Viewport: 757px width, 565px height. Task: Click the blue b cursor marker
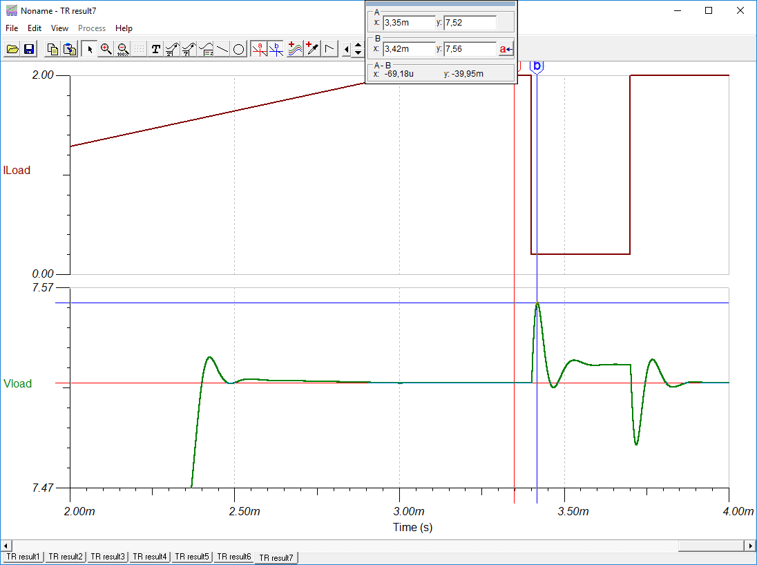[x=537, y=66]
